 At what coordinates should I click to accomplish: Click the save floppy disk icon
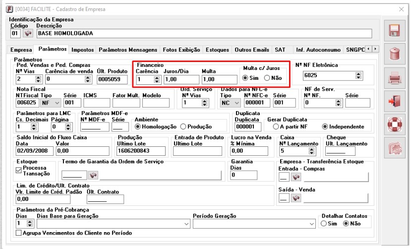coord(395,31)
